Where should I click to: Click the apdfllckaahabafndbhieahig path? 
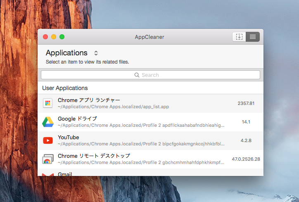(x=141, y=125)
